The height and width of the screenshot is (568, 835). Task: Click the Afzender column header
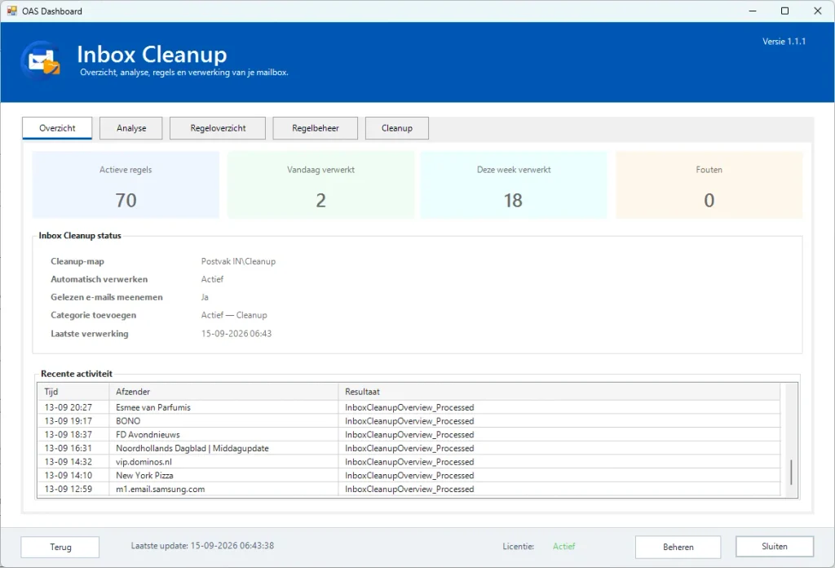pyautogui.click(x=223, y=392)
